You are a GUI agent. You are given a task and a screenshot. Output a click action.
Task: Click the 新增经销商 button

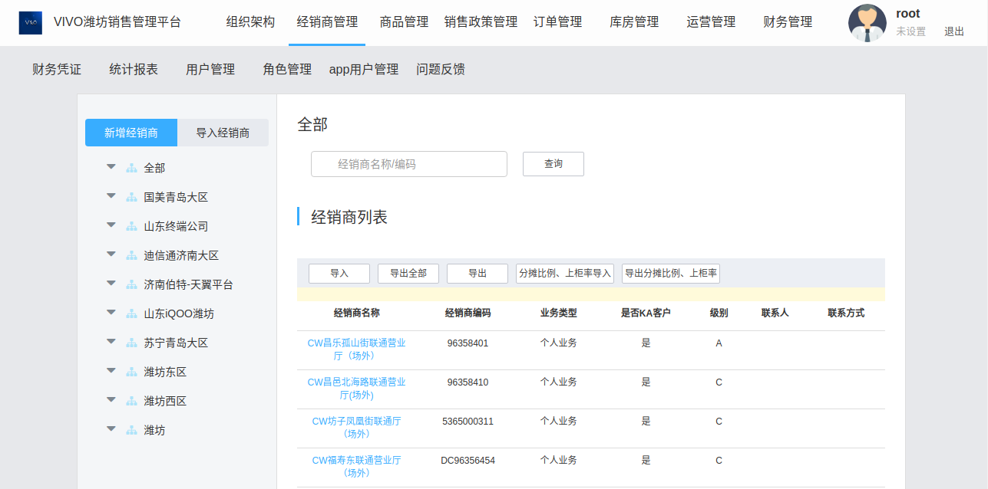coord(131,133)
